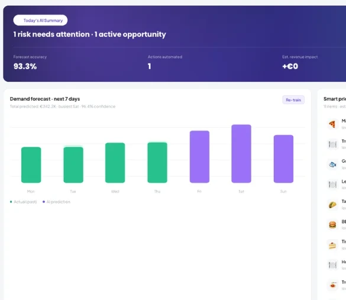346x300 pixels.
Task: Click the cake slice icon
Action: click(332, 245)
